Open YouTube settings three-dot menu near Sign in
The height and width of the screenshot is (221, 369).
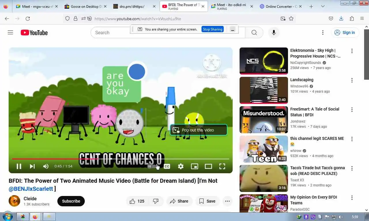[323, 33]
